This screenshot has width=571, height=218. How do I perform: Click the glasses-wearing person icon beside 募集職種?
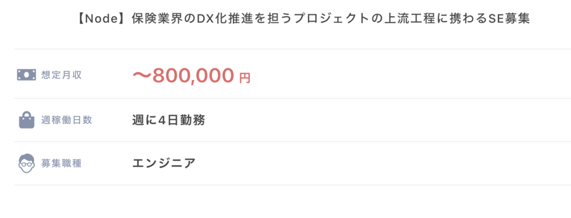point(27,163)
